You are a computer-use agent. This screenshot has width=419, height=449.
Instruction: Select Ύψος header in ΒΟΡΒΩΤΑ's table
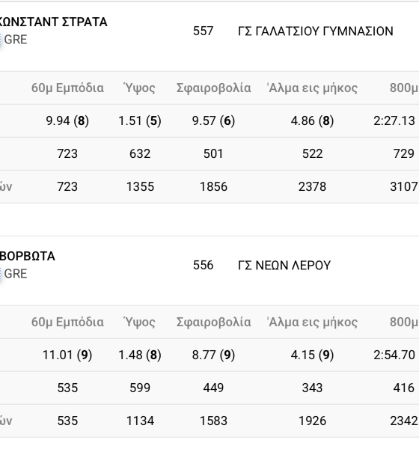(139, 323)
